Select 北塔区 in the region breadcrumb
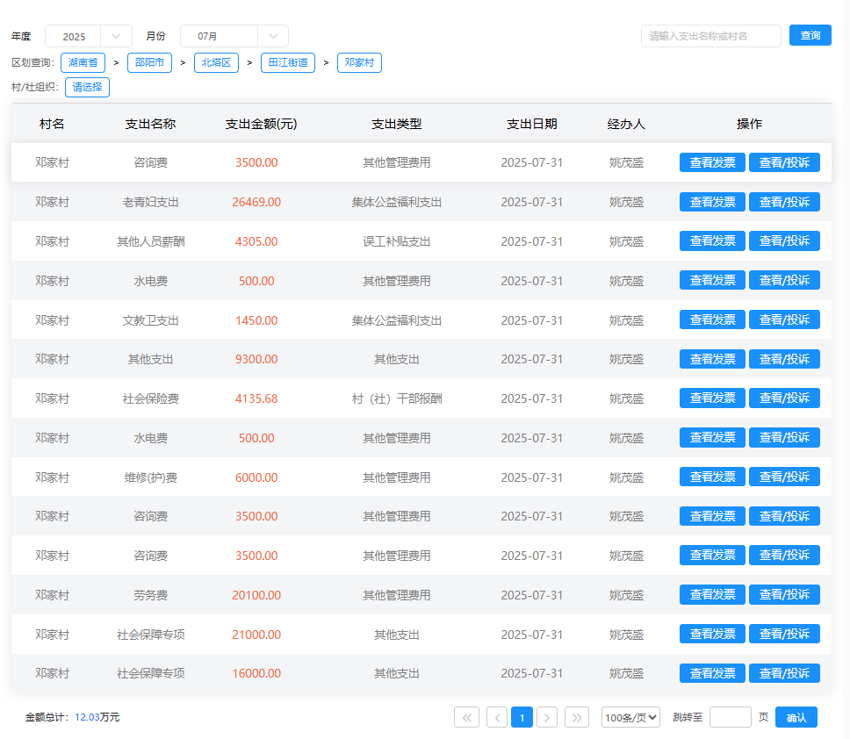The height and width of the screenshot is (739, 850). (x=216, y=63)
